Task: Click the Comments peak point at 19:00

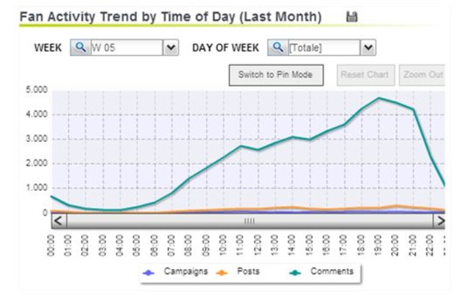Action: click(379, 98)
